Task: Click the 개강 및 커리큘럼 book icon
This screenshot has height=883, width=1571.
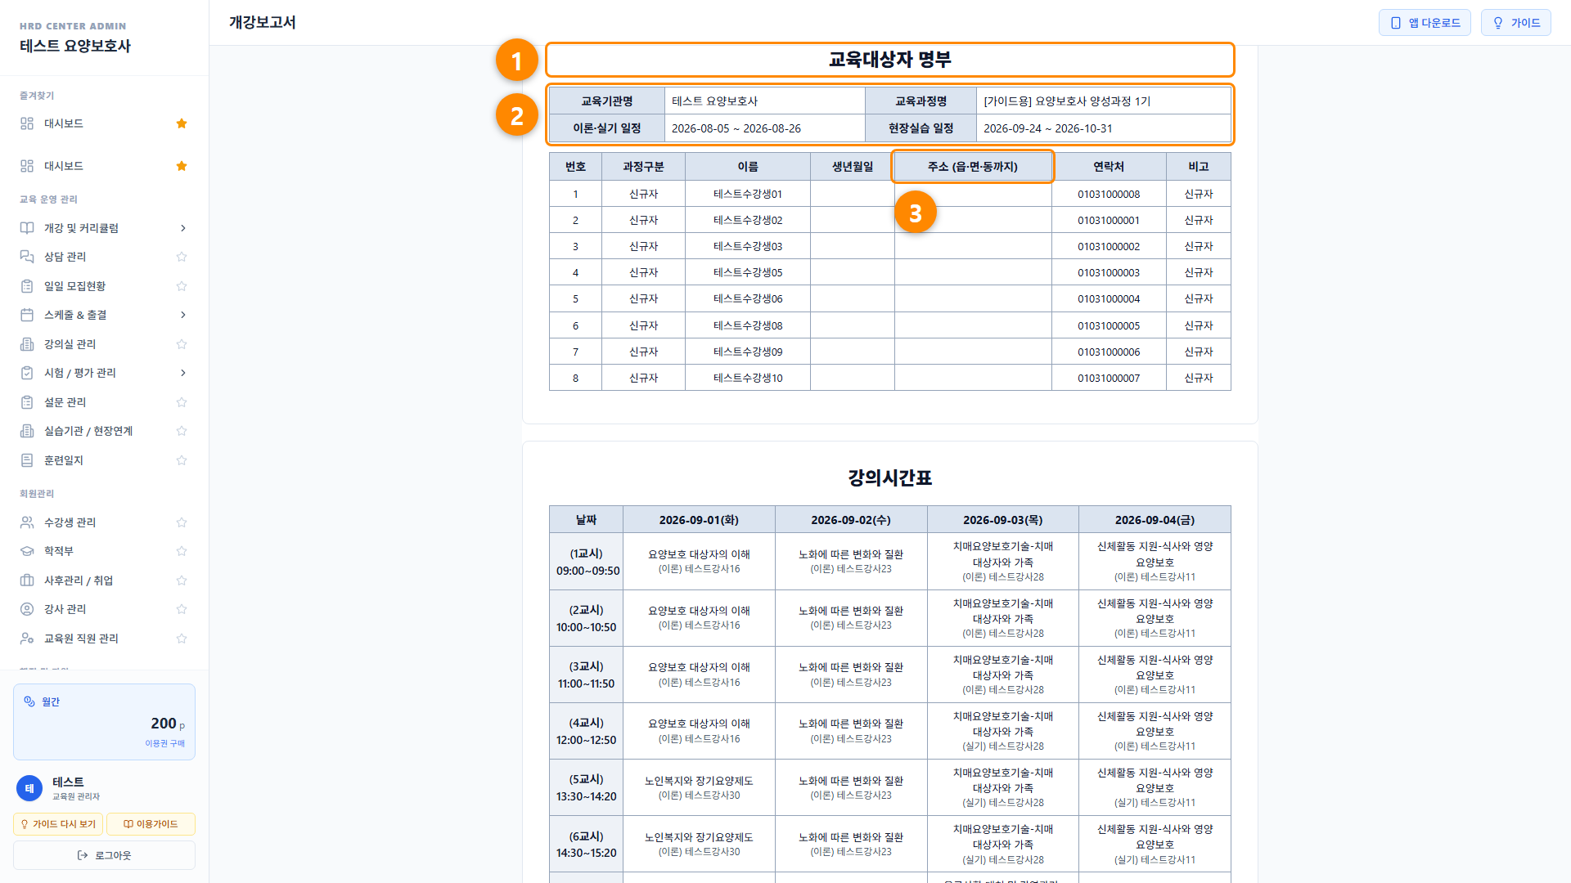Action: [27, 228]
